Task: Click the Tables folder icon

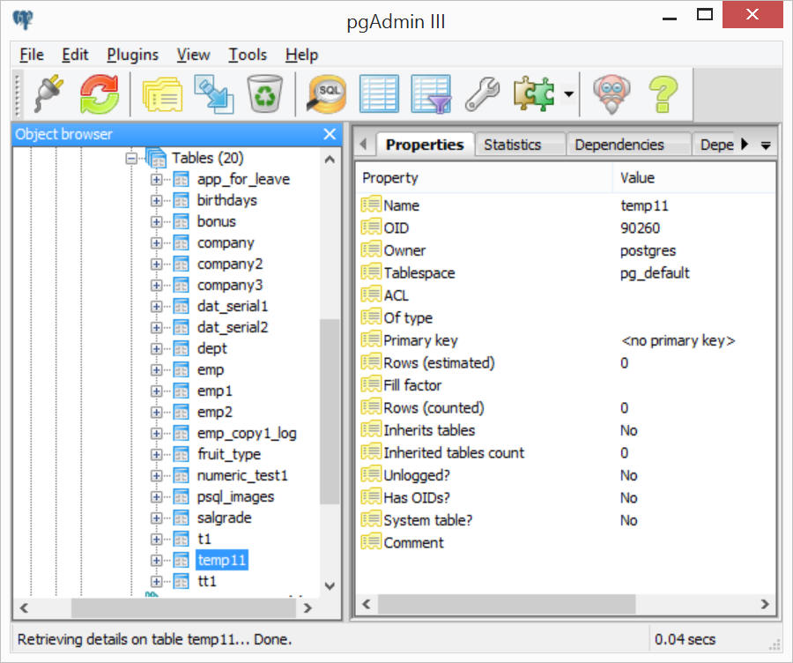Action: point(156,158)
